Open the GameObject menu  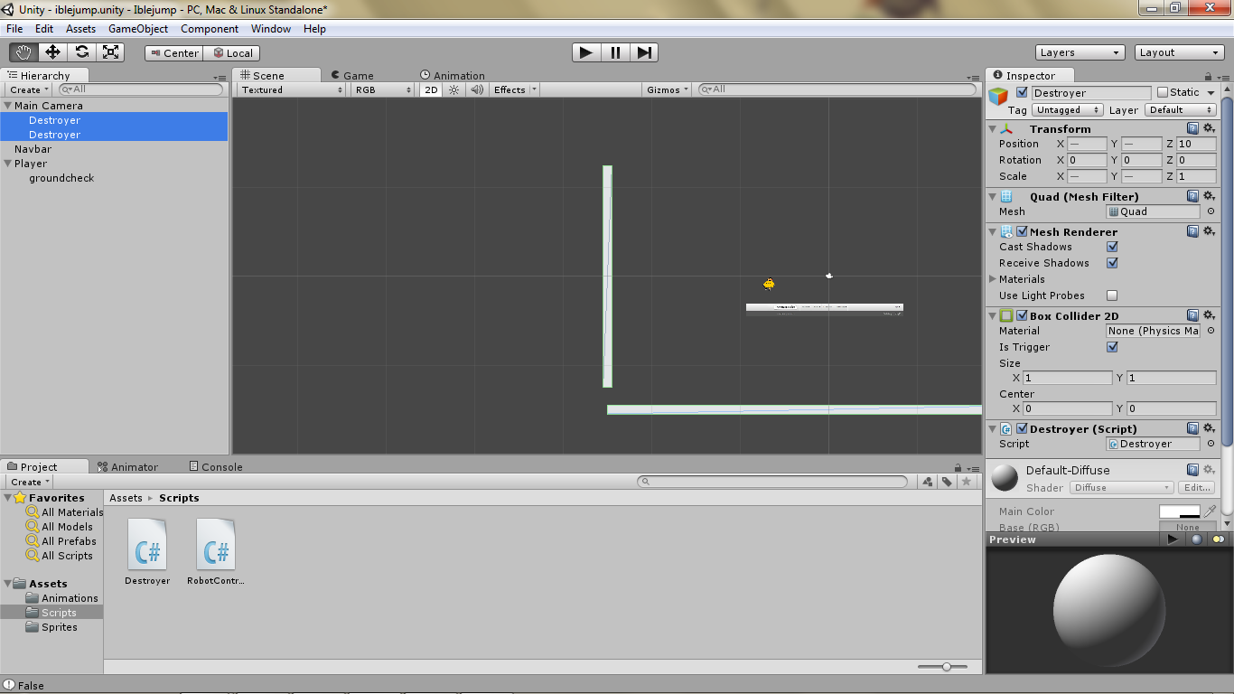(138, 29)
